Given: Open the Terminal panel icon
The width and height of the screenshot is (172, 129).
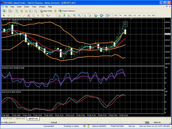Looking at the screenshot, I should tap(31, 11).
